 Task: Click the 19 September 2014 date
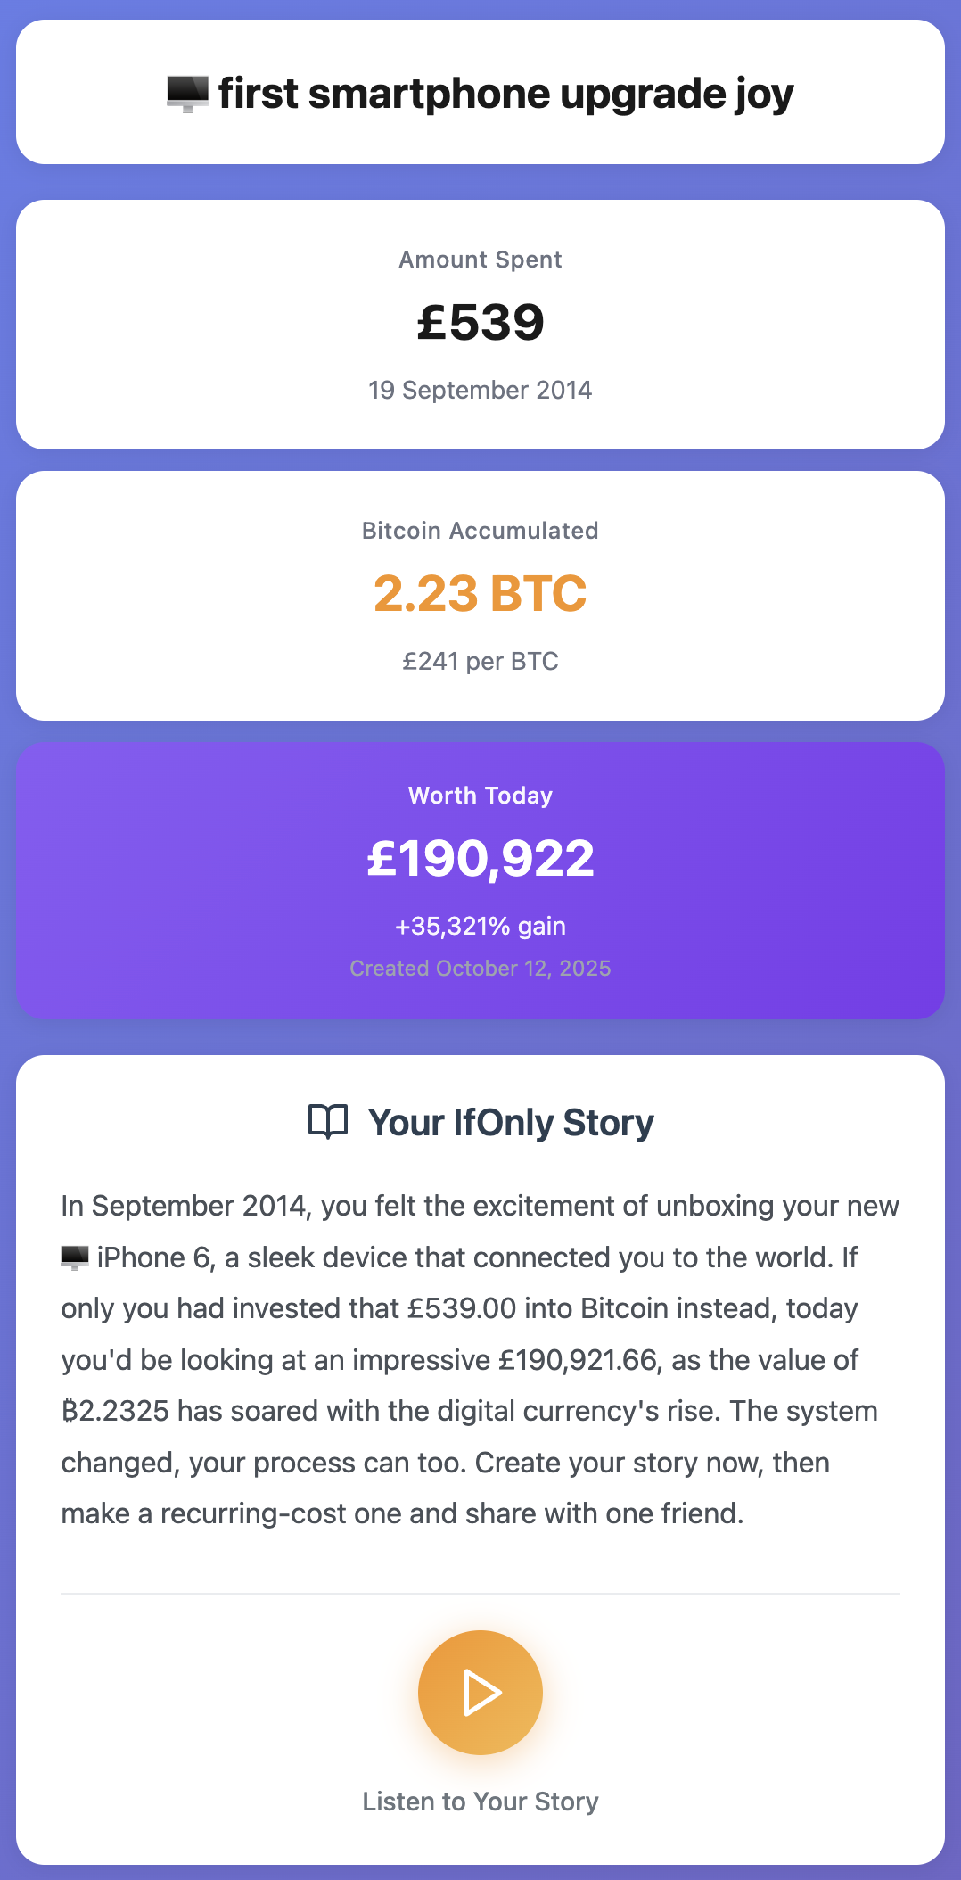480,390
